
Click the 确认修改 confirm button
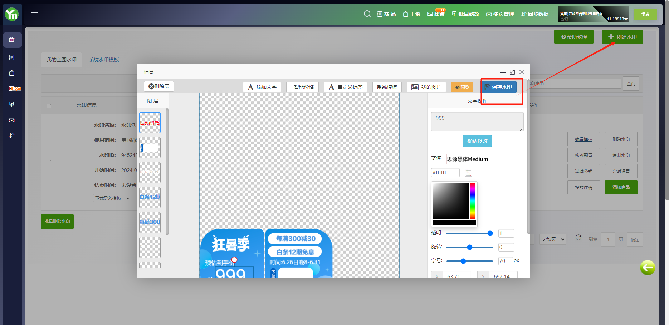point(477,141)
